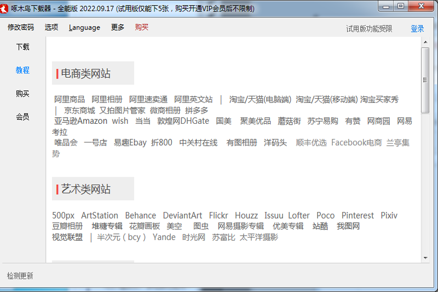Click the scrollbar down arrow
438x292 pixels.
[x=425, y=257]
